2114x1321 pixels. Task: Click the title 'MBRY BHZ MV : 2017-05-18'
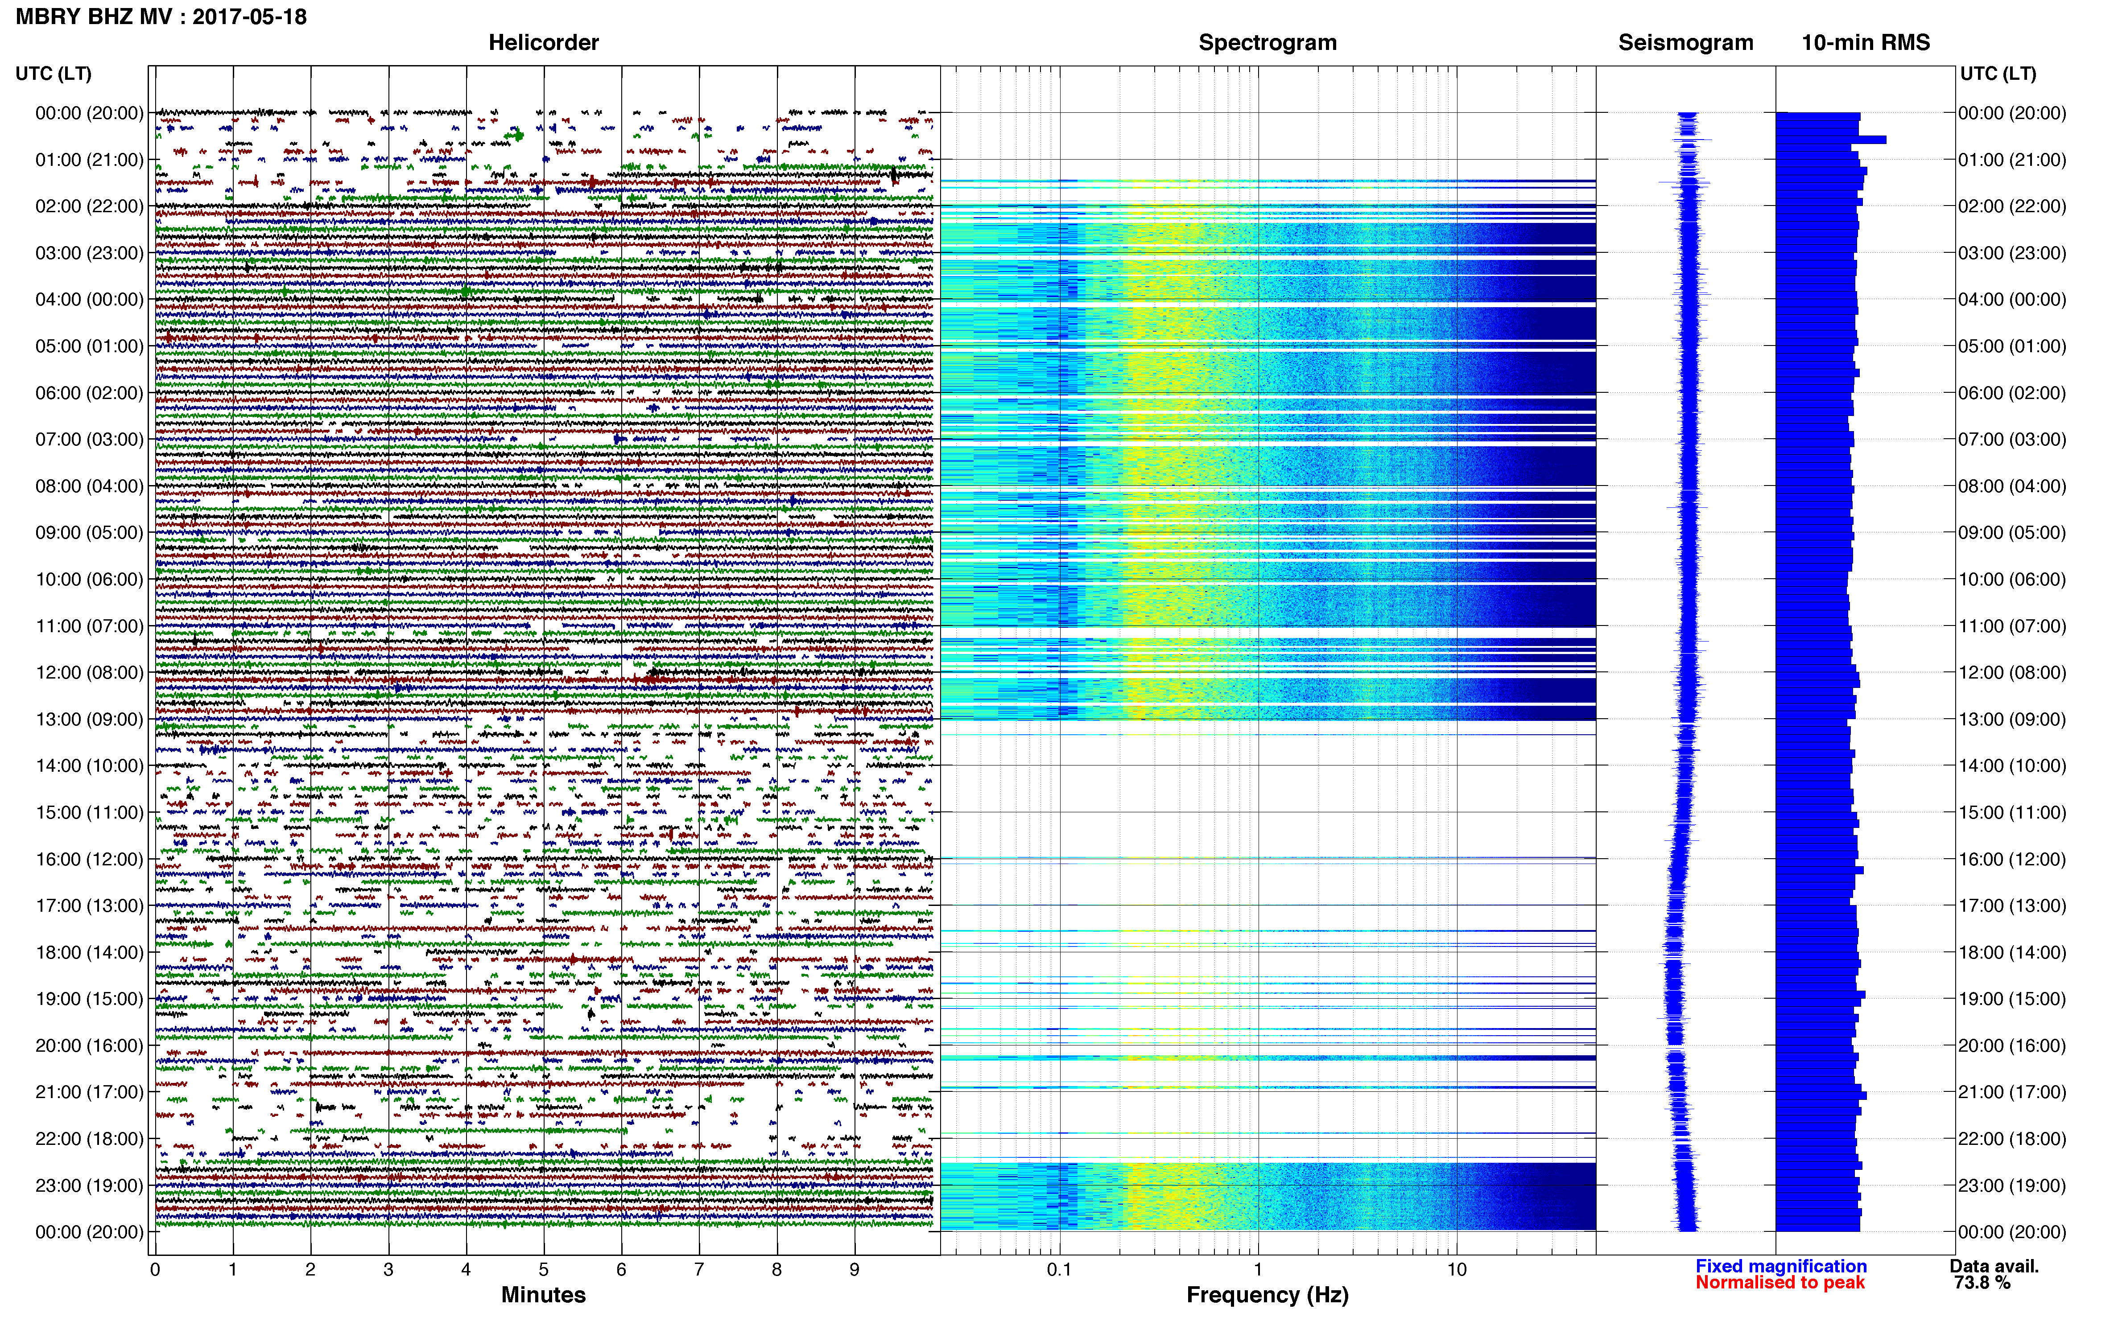162,16
